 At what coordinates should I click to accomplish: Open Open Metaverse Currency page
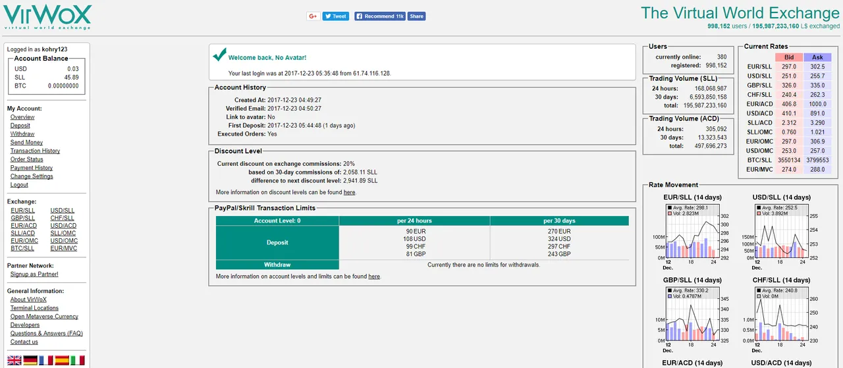click(x=44, y=317)
